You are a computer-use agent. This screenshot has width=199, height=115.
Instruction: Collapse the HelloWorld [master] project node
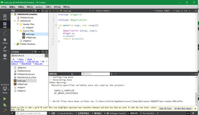coord(12,14)
